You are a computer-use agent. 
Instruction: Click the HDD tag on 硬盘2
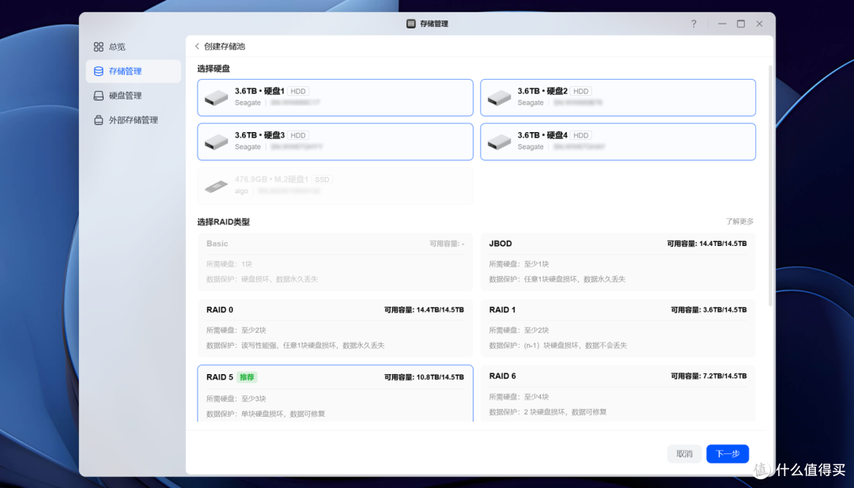(x=580, y=91)
